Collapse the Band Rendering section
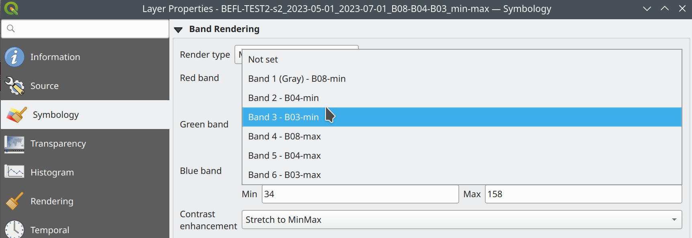This screenshot has width=692, height=238. (179, 30)
